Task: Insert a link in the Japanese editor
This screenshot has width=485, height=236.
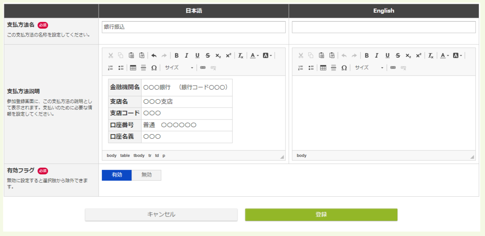Action: 203,68
